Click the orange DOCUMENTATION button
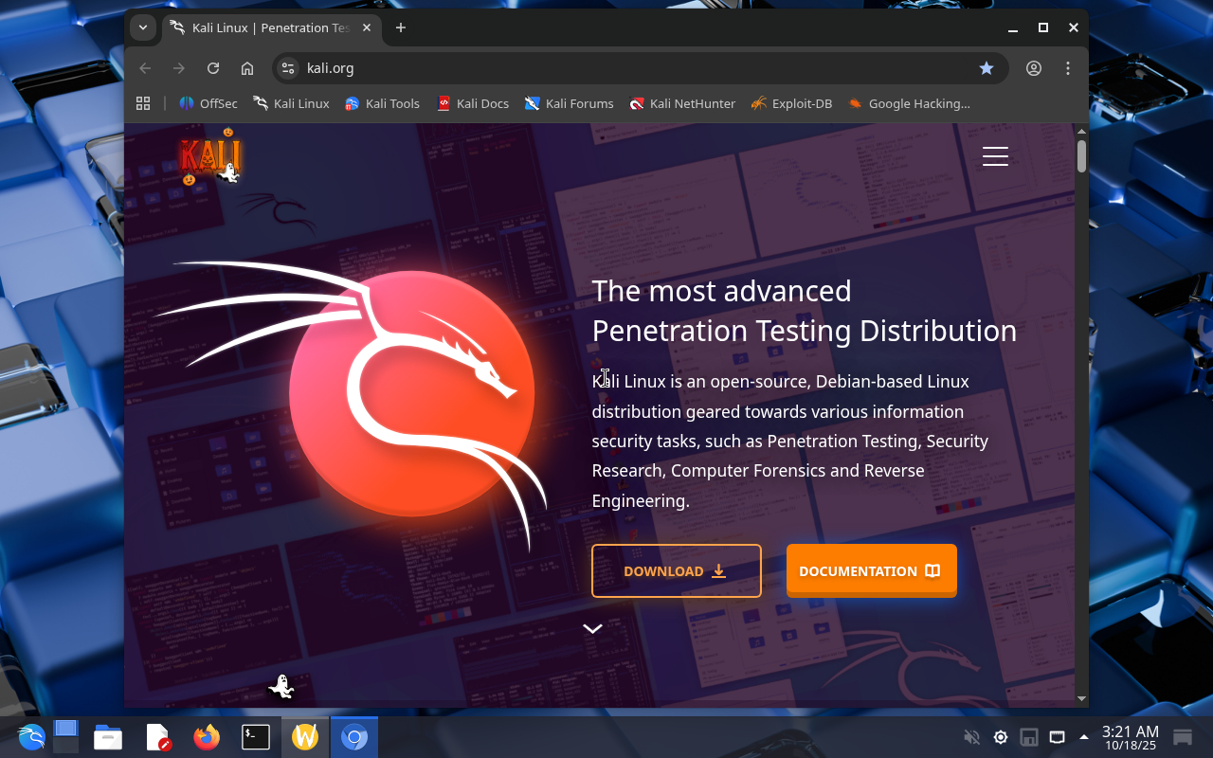Image resolution: width=1213 pixels, height=758 pixels. click(871, 570)
